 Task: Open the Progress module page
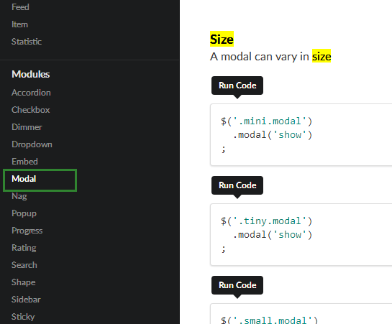[27, 231]
